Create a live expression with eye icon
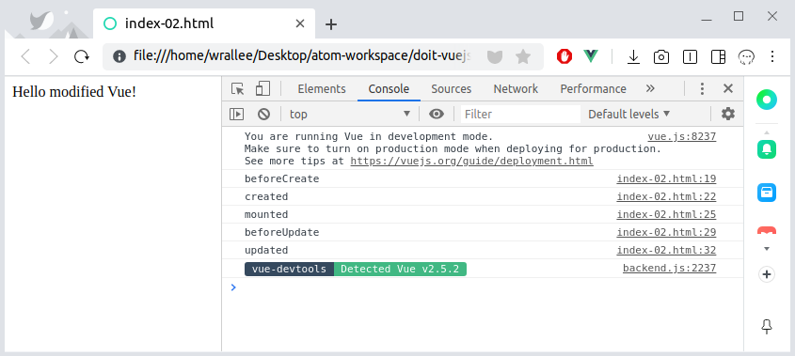Screen dimensions: 795x356 pos(436,114)
